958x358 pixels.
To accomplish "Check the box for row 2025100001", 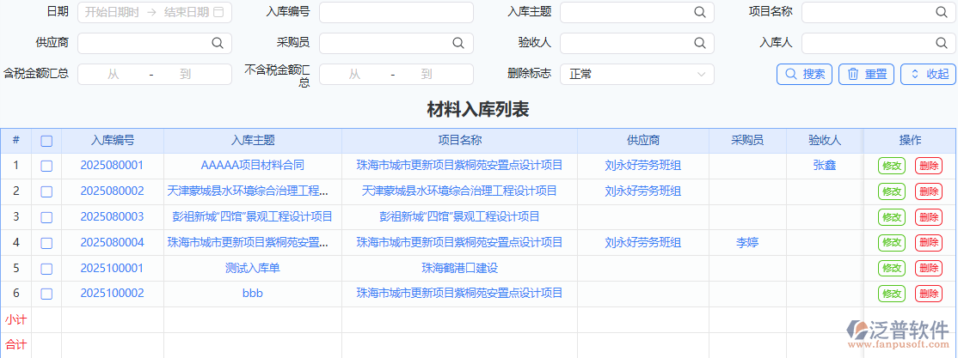I will pos(46,269).
